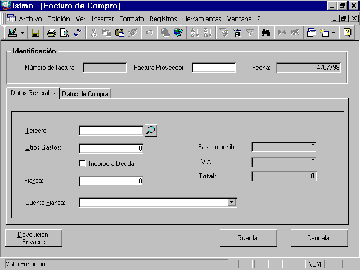This screenshot has width=360, height=270.
Task: Click the I.V.A. value field
Action: coord(284,162)
